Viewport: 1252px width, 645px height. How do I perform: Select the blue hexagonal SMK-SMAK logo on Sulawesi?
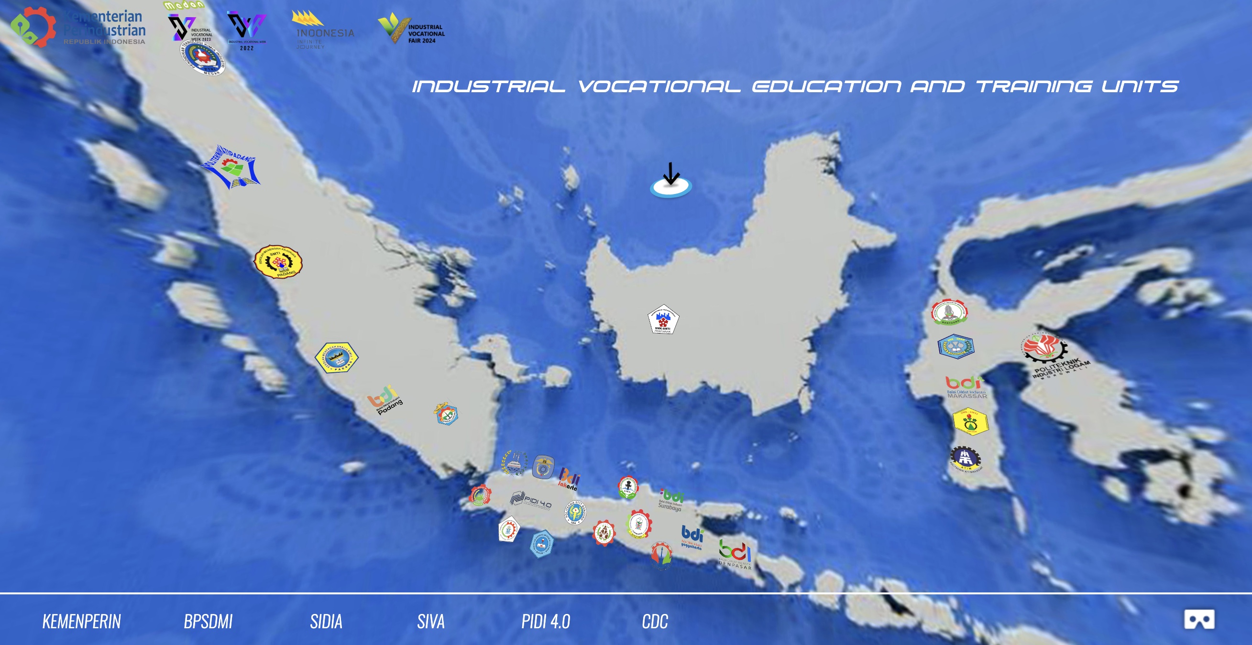(x=955, y=346)
